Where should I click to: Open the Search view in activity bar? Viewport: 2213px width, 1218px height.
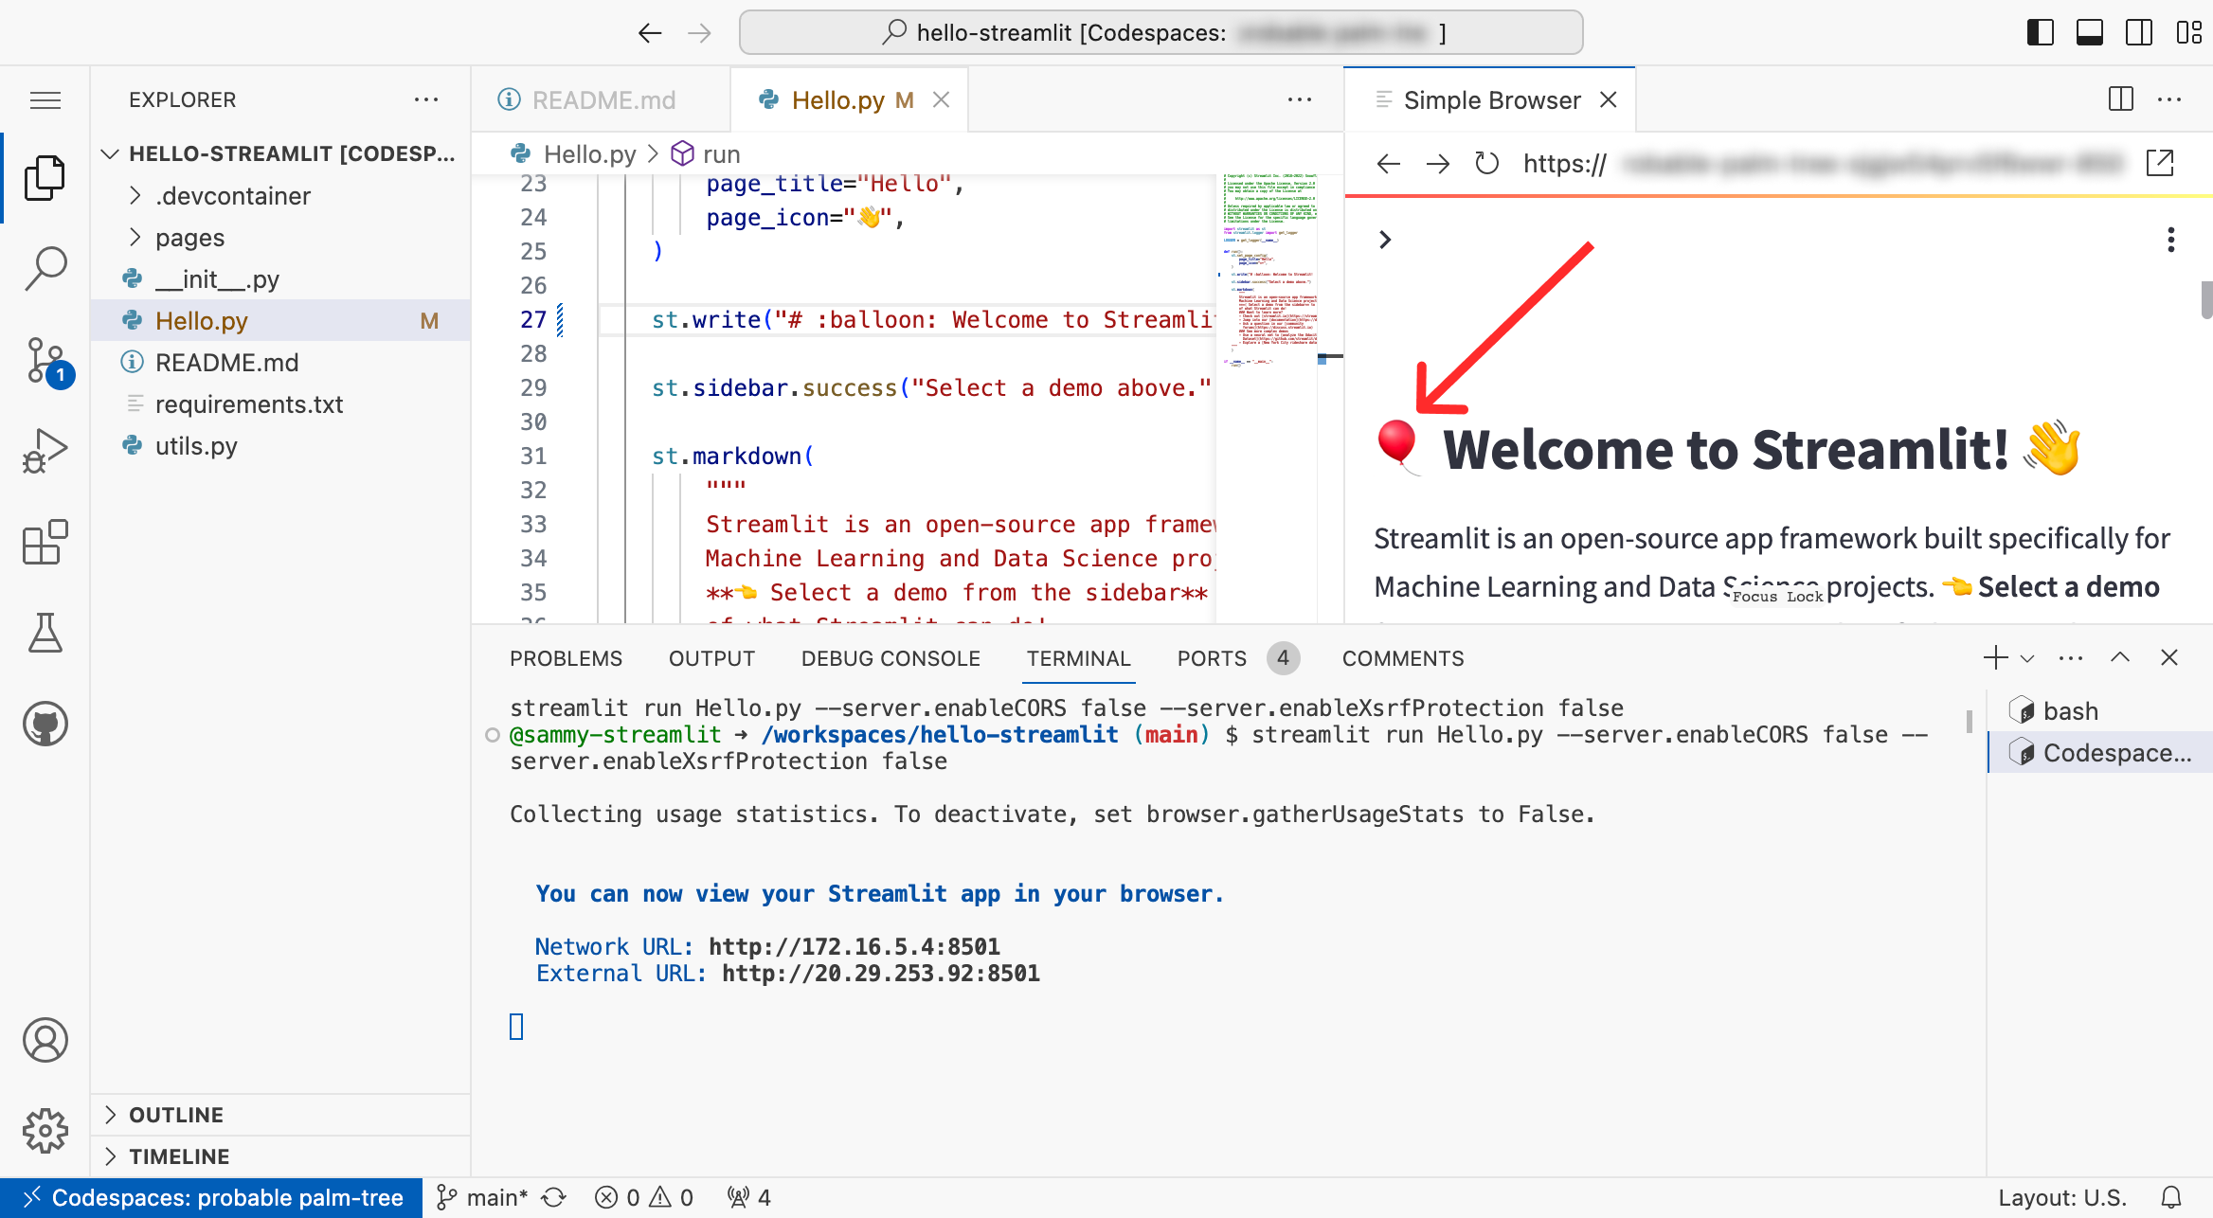click(x=45, y=268)
